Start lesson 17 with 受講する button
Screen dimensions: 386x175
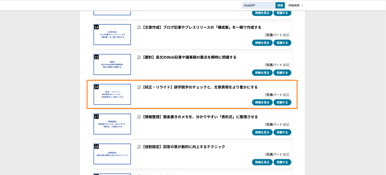tap(282, 132)
